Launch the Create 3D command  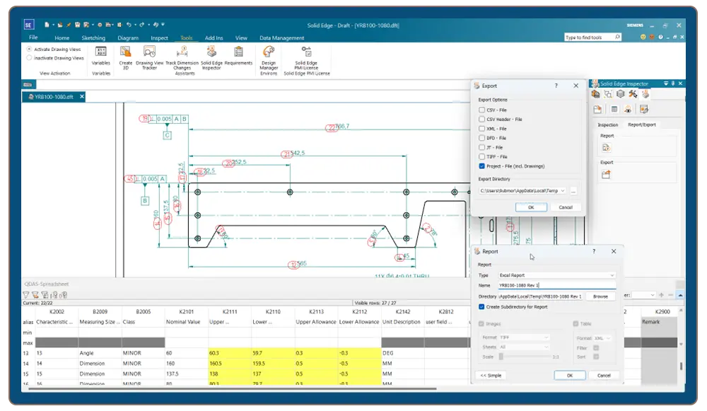point(126,57)
